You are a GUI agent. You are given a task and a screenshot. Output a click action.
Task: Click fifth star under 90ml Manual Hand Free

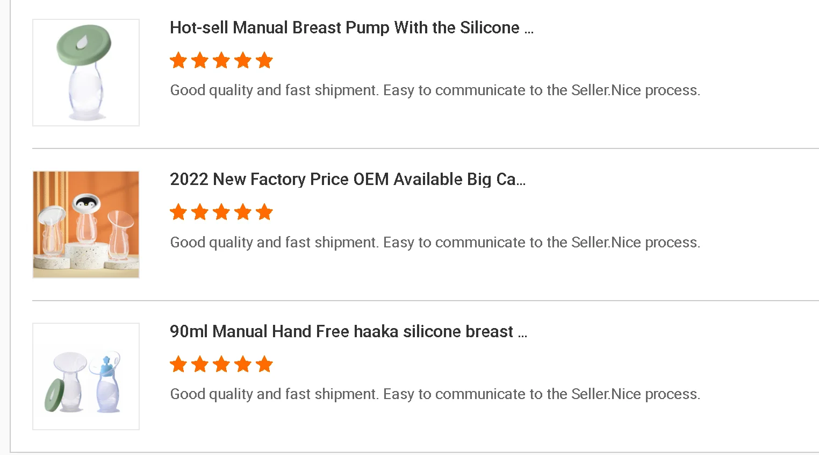click(264, 364)
